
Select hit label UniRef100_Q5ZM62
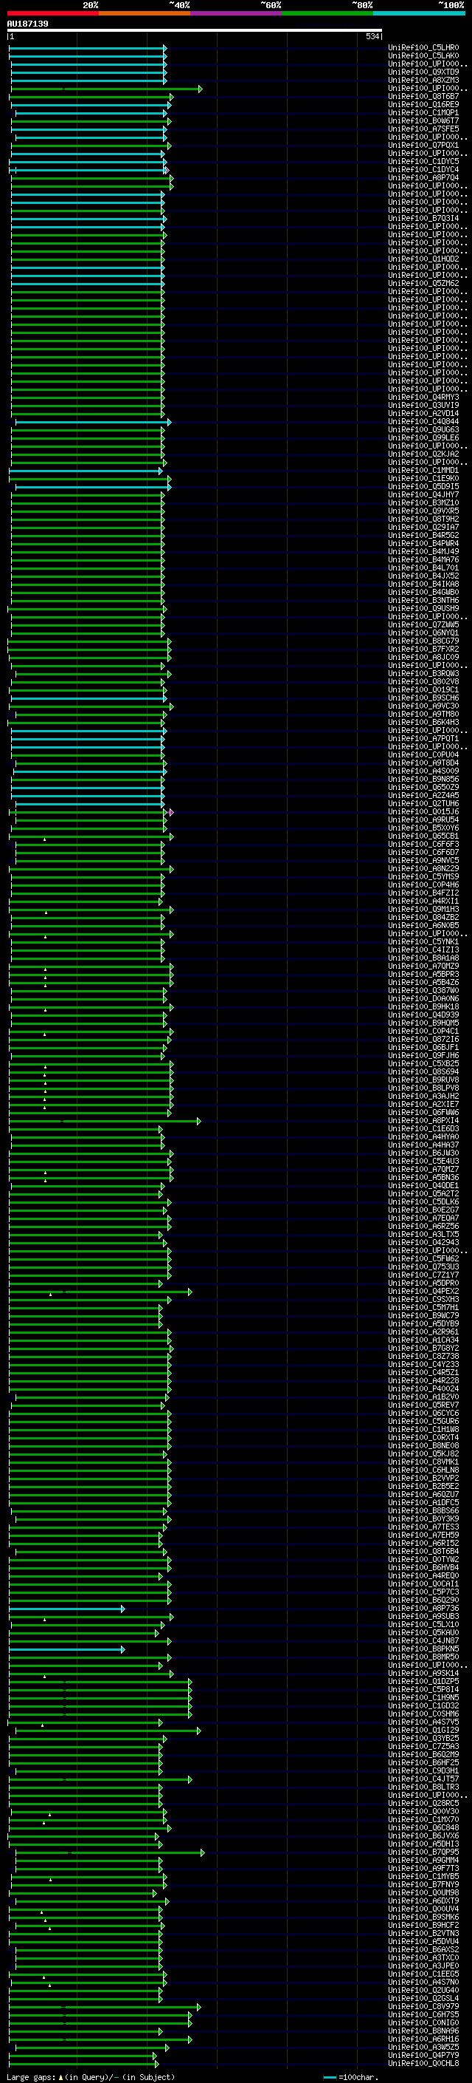[423, 283]
